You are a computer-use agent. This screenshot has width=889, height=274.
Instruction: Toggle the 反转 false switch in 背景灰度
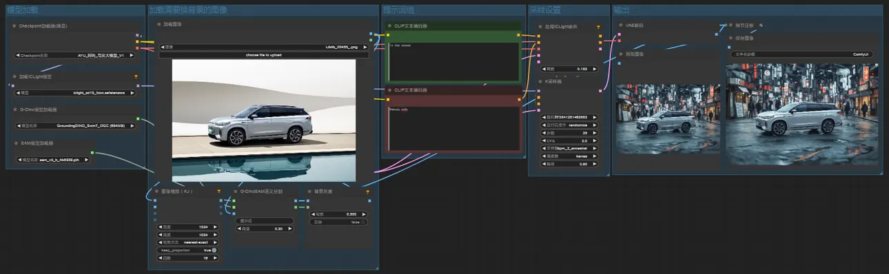(337, 222)
